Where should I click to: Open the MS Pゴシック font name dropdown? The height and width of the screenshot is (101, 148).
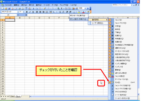(x=18, y=12)
